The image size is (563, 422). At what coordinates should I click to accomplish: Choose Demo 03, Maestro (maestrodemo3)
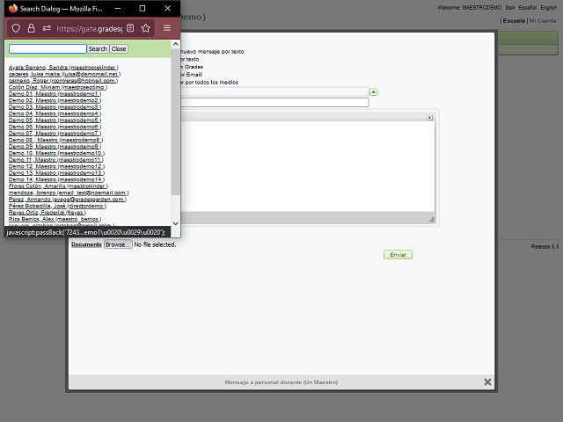[x=55, y=107]
